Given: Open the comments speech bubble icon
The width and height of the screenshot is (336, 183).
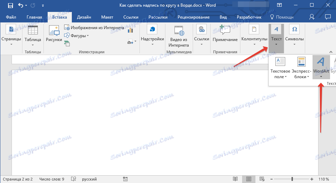Looking at the screenshot, I should pyautogui.click(x=328, y=17).
